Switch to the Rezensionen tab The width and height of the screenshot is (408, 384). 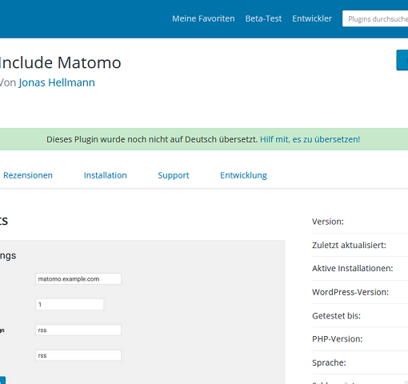(x=28, y=175)
